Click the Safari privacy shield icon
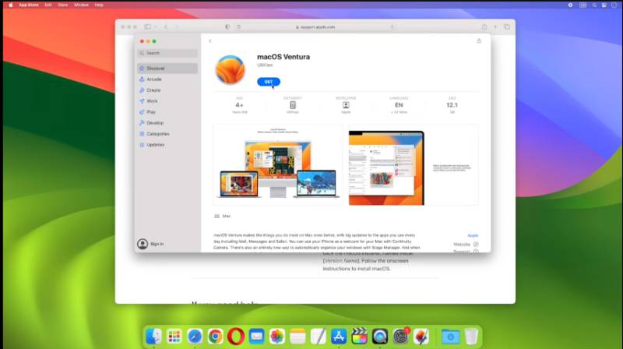The height and width of the screenshot is (349, 623). (x=227, y=26)
